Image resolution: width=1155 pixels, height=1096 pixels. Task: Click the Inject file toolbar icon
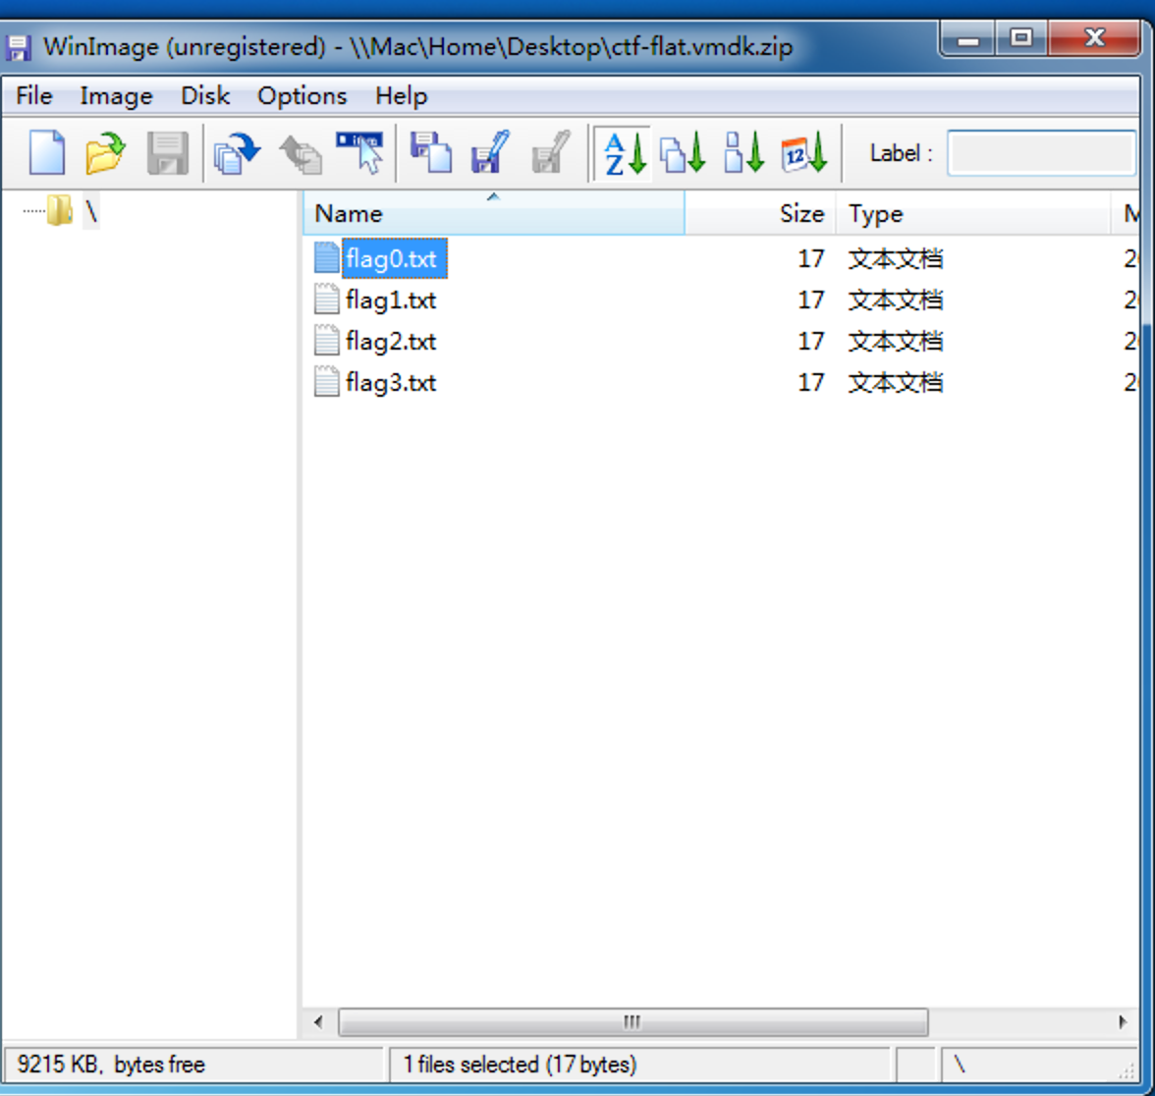(x=360, y=152)
